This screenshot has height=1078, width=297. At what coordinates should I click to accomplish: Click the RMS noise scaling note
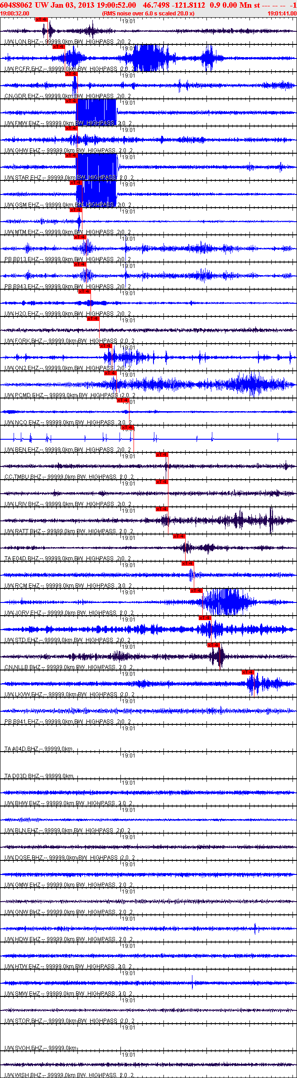[x=148, y=14]
